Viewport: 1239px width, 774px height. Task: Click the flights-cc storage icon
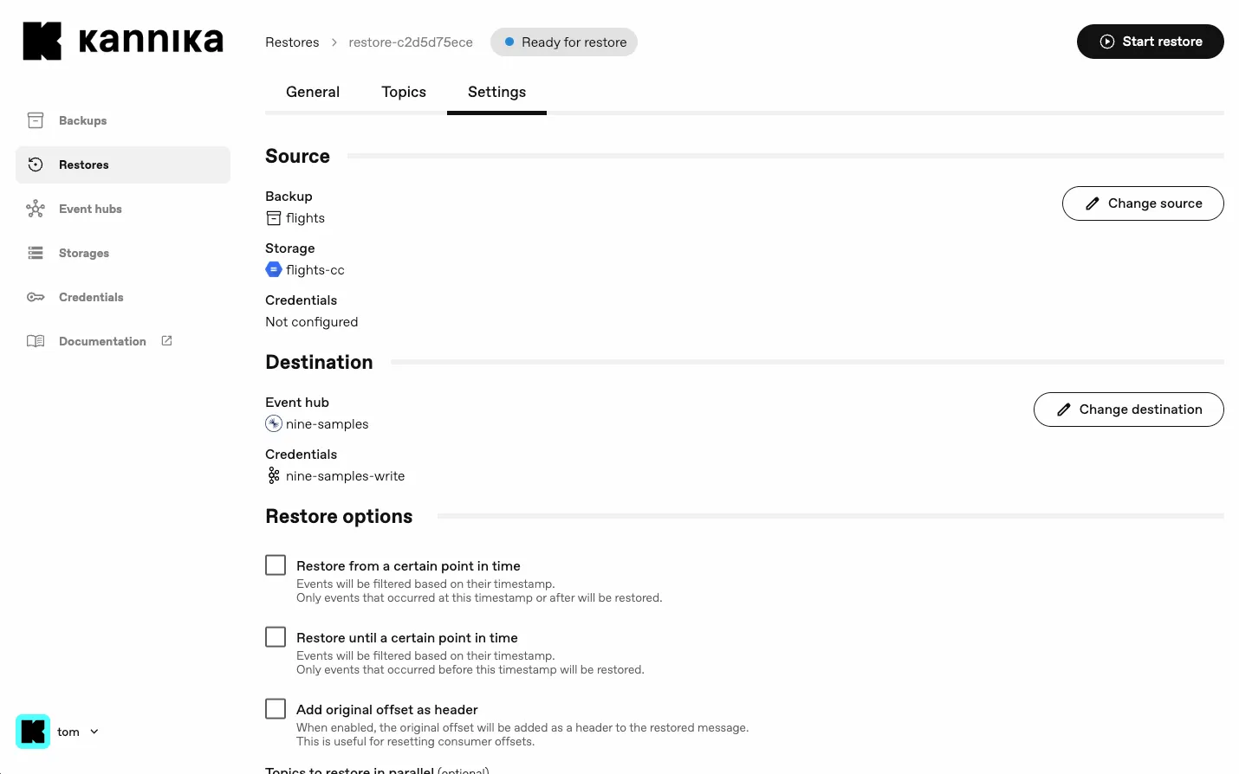[x=273, y=269]
